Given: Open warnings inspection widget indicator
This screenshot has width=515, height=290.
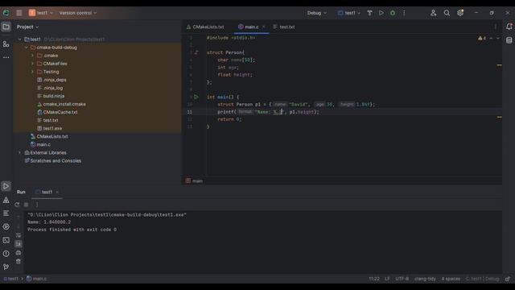Looking at the screenshot, I should [x=482, y=39].
